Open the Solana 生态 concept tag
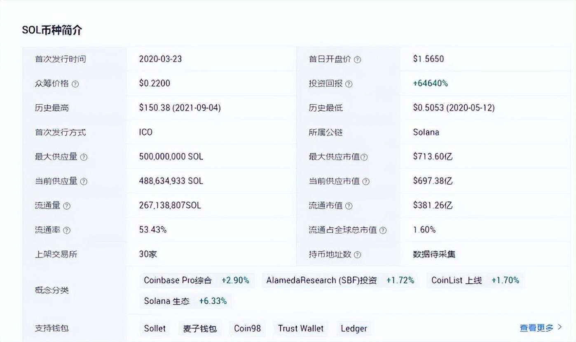The image size is (576, 342). pyautogui.click(x=185, y=301)
